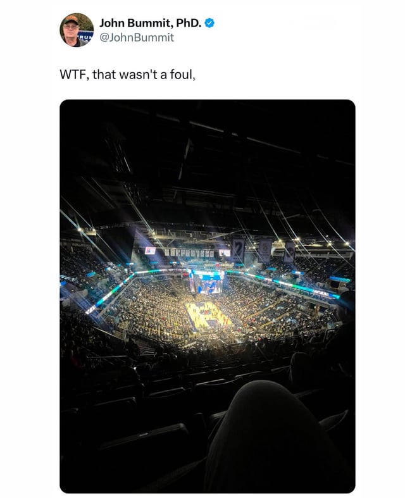Click the blue verified checkmark badge

tap(209, 23)
